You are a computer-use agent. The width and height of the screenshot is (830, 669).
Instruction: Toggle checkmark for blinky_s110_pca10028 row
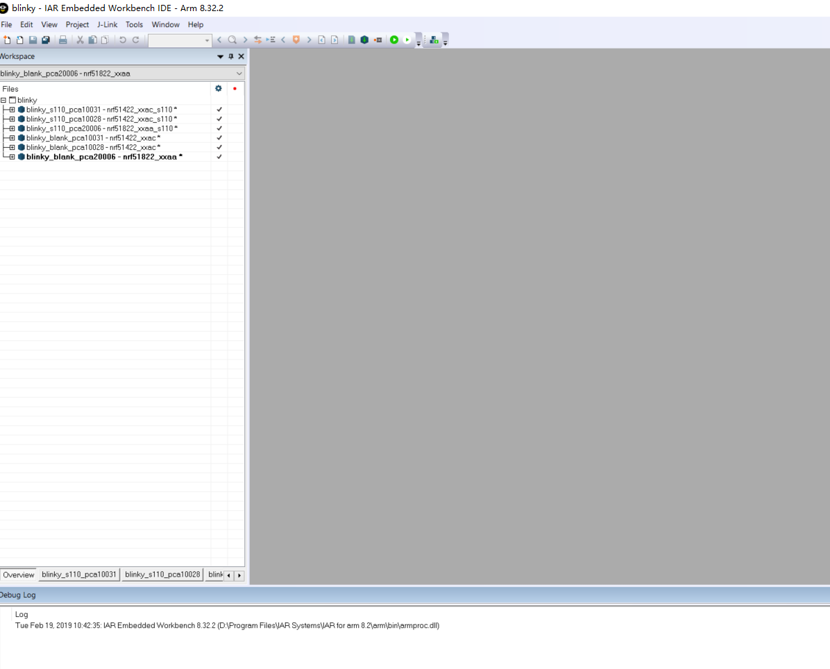(x=219, y=119)
